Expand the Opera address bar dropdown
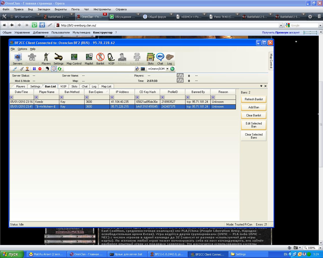The image size is (323, 258). [281, 25]
